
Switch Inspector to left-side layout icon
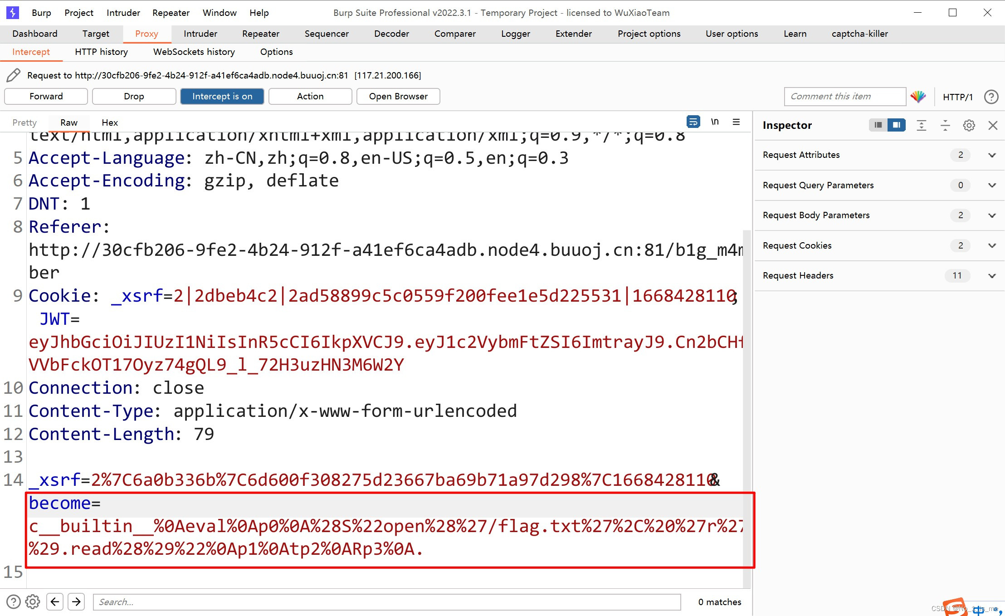(x=878, y=125)
